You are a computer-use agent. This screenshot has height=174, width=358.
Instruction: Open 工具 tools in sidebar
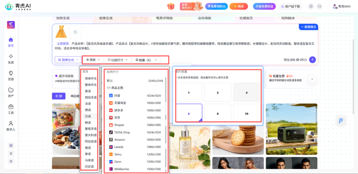11,109
